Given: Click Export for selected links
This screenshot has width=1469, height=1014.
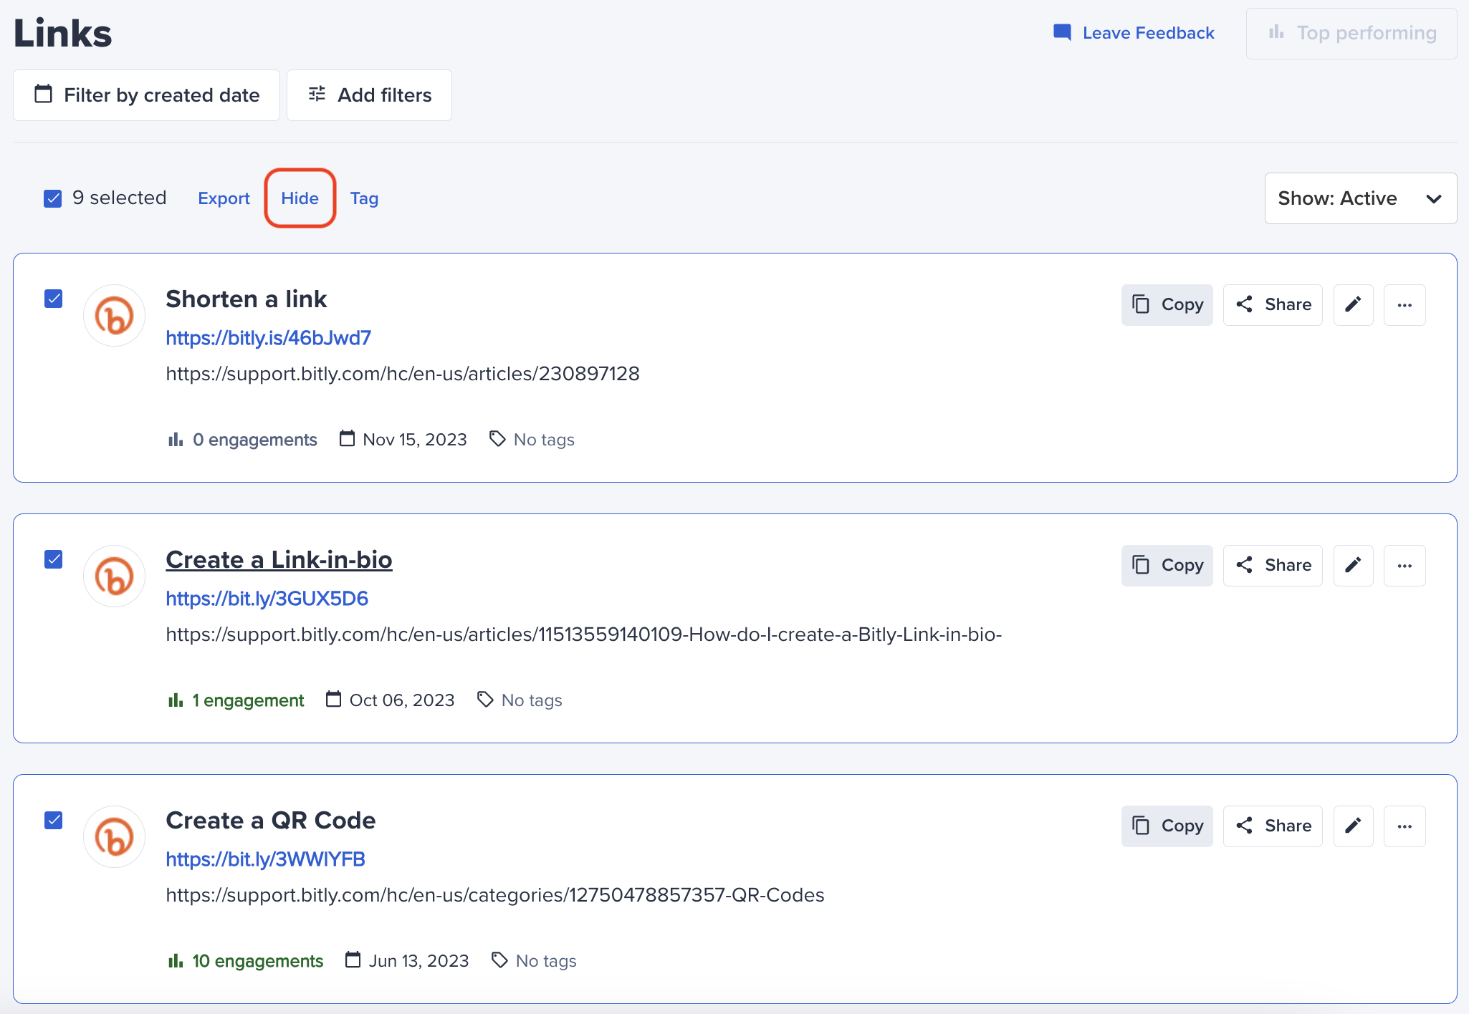Looking at the screenshot, I should (224, 198).
